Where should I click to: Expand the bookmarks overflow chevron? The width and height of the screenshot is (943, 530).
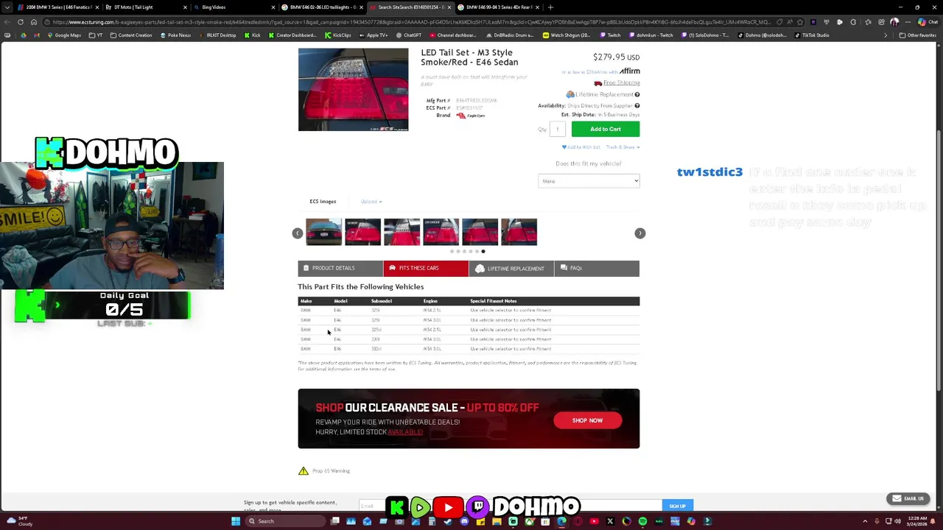point(886,35)
